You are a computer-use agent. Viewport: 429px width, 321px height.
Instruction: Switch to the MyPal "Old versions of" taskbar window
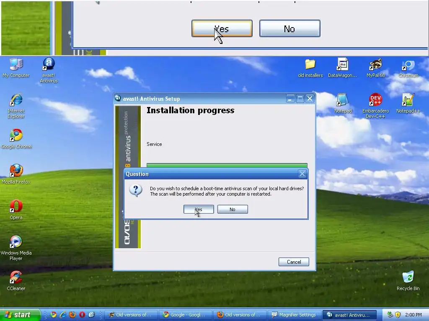click(131, 315)
